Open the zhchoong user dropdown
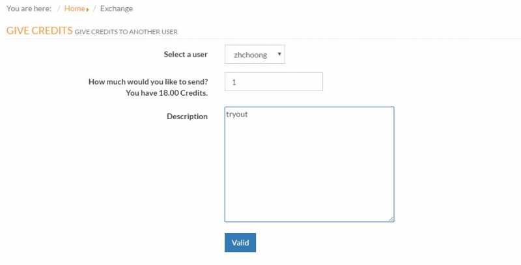This screenshot has height=265, width=521. point(255,55)
